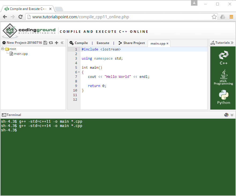Screen dimensions: 236x196
Task: Click the browser forward arrow
Action: [x=13, y=17]
